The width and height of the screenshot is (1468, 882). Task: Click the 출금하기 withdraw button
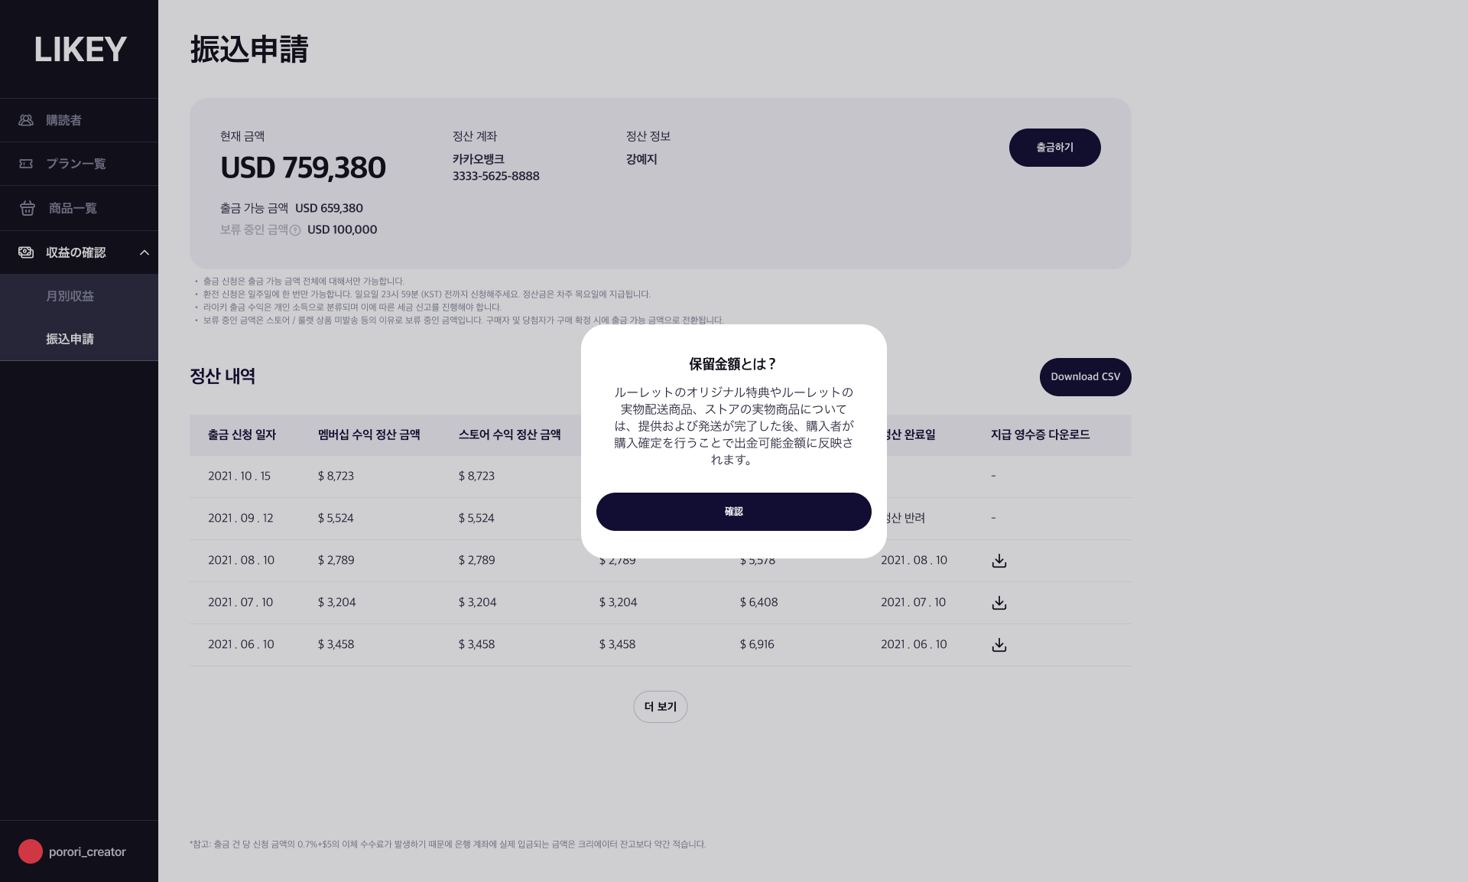click(x=1054, y=148)
